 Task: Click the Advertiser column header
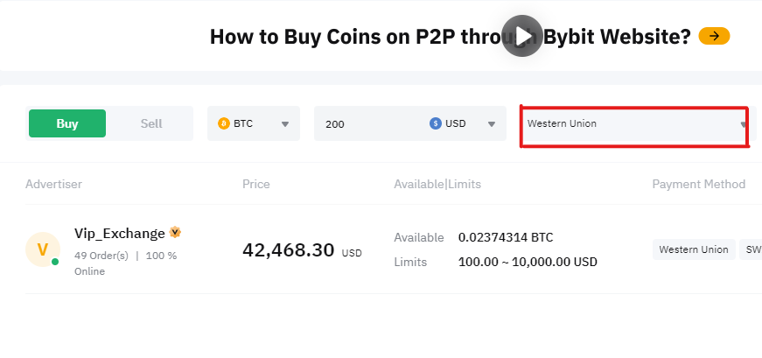53,185
